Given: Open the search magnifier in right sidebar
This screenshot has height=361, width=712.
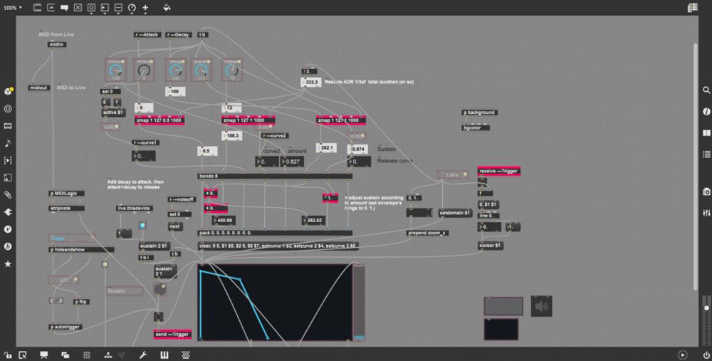Looking at the screenshot, I should pos(706,90).
